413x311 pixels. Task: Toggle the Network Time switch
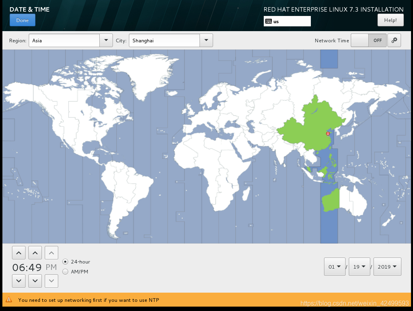coord(368,40)
